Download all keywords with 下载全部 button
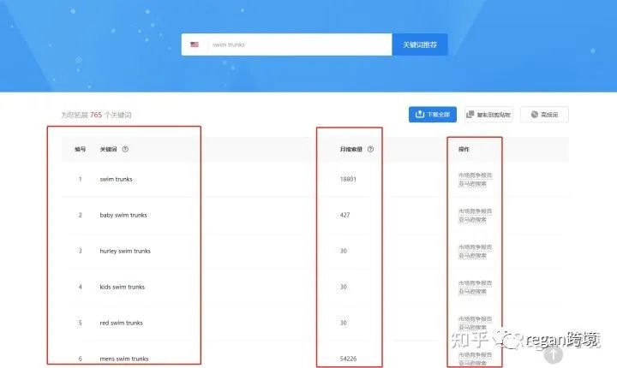Screen dimensions: 617x368 [x=433, y=115]
